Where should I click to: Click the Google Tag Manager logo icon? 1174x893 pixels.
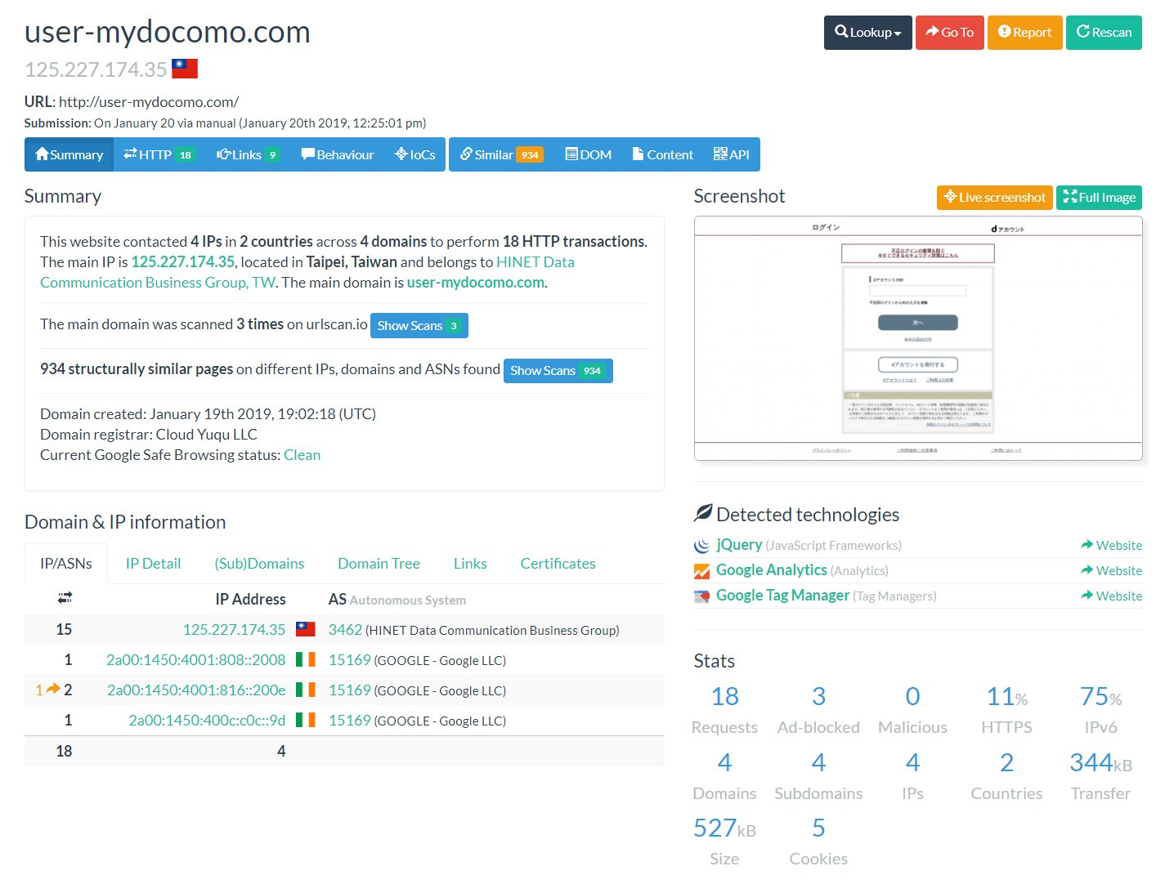click(x=702, y=596)
